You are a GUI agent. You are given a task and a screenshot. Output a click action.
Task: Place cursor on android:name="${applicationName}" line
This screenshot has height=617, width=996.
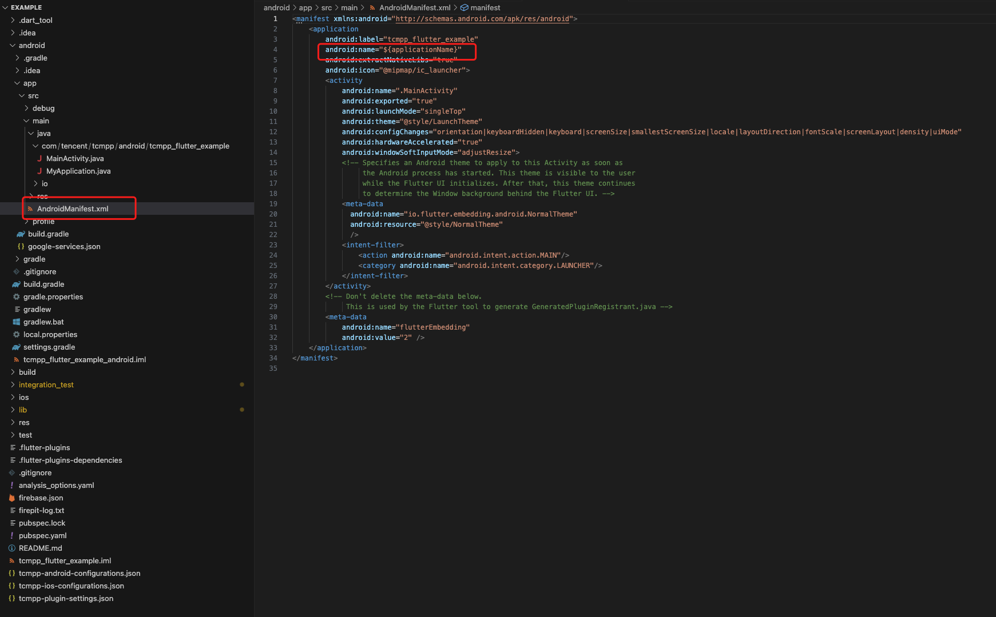click(x=394, y=50)
